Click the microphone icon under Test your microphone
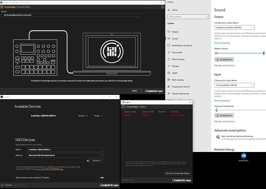 [217, 110]
